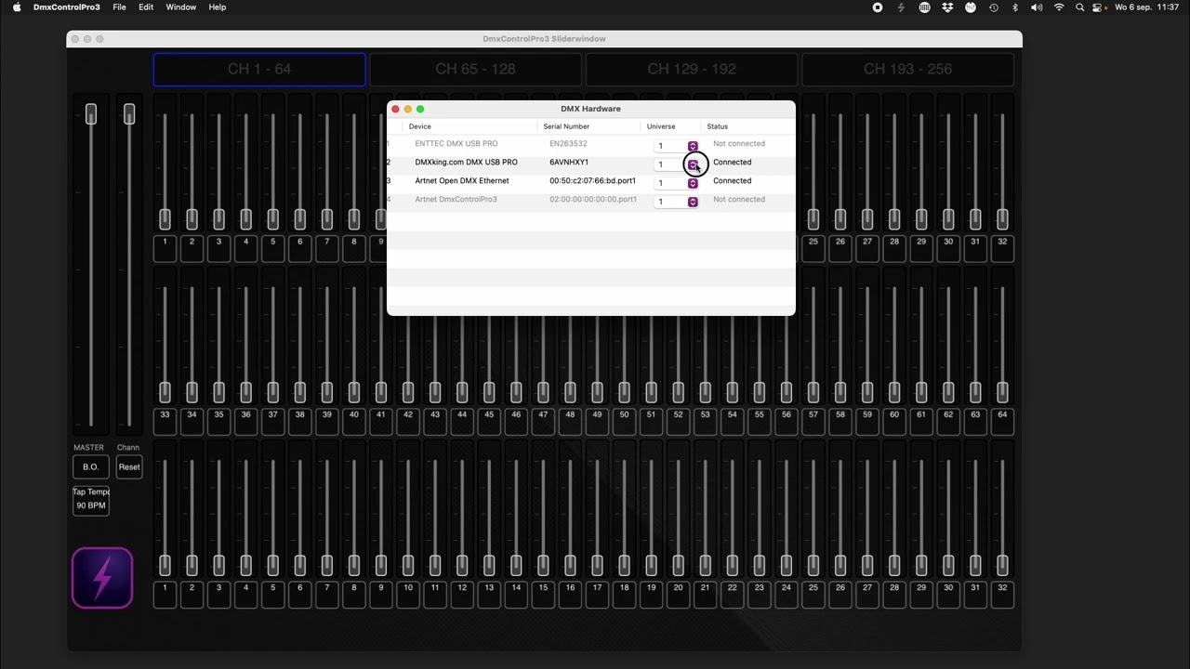Select the Artnet Open DMX Ethernet device name

(462, 181)
